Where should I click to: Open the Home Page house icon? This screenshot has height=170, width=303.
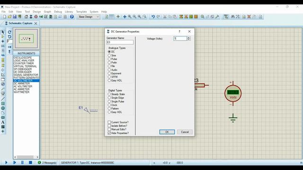click(x=26, y=17)
